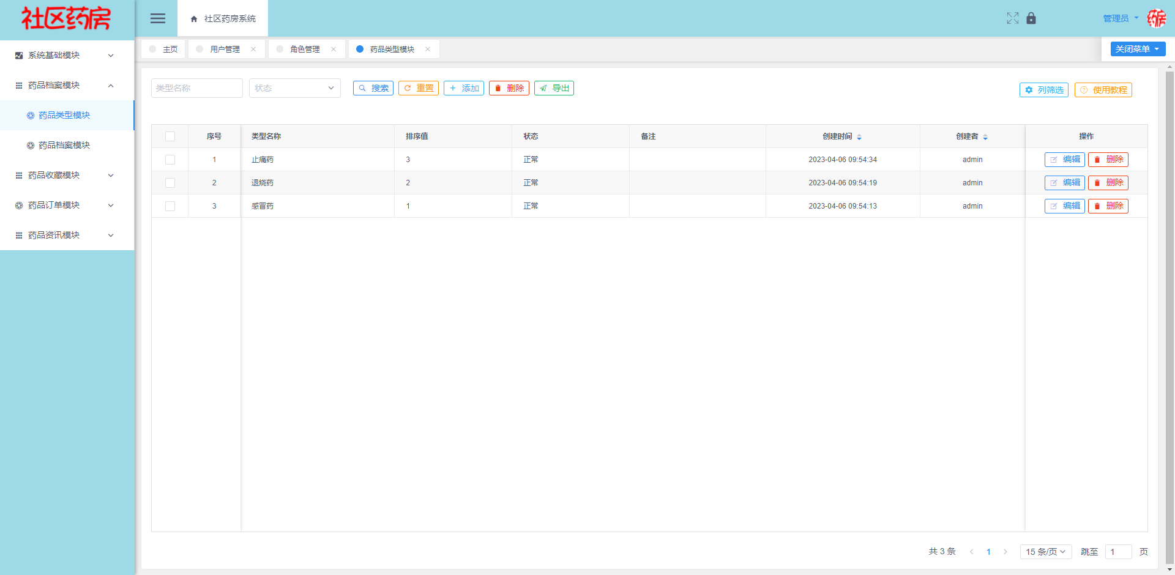Viewport: 1175px width, 575px height.
Task: Change the 15 条/页 page size
Action: (x=1046, y=552)
